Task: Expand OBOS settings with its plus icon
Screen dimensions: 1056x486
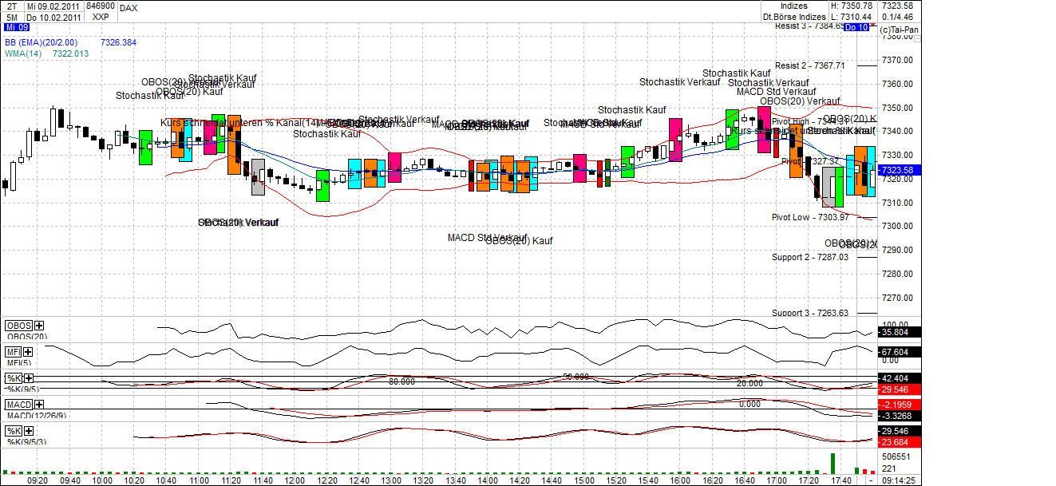Action: pyautogui.click(x=38, y=326)
